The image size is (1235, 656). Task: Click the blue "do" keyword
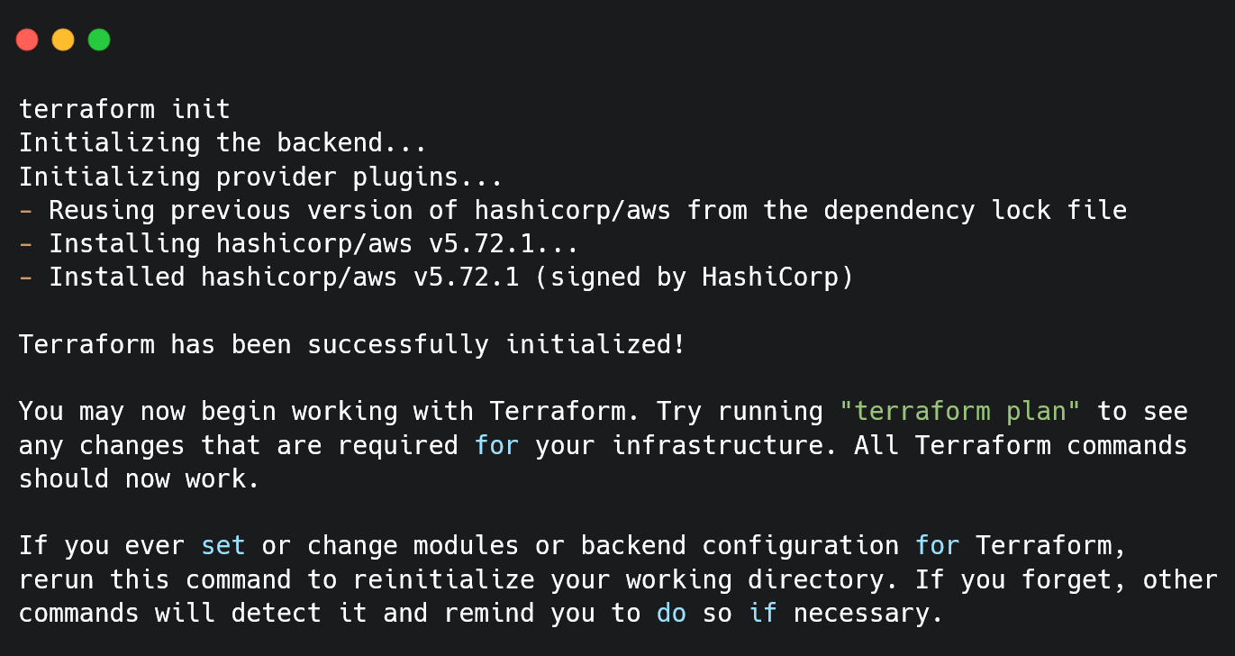[671, 614]
